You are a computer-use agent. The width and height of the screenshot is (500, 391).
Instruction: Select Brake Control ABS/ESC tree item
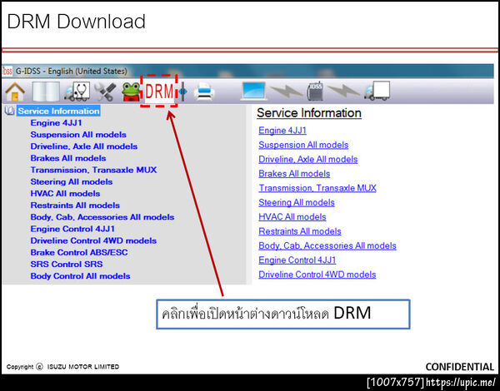[x=79, y=253]
